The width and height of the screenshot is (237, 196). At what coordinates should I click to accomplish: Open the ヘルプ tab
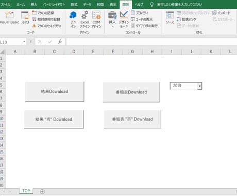coord(139,5)
